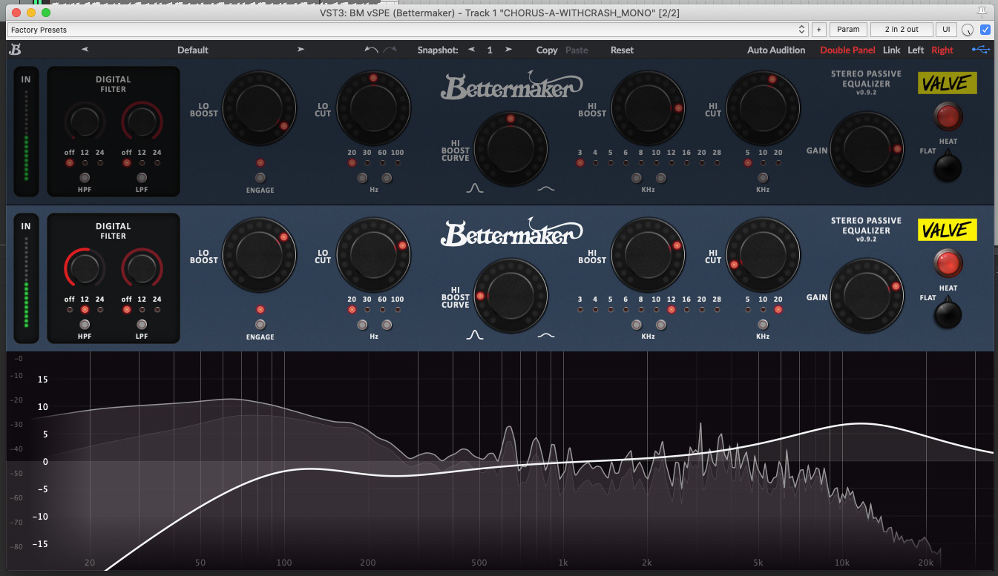Select next snapshot arrow
This screenshot has height=576, width=998.
click(x=508, y=50)
